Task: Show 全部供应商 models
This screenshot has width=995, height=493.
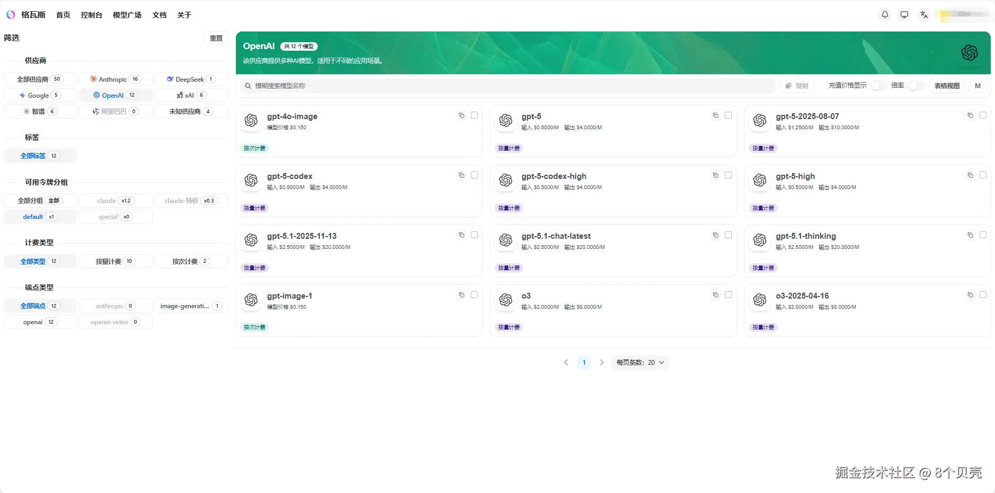Action: coord(40,79)
